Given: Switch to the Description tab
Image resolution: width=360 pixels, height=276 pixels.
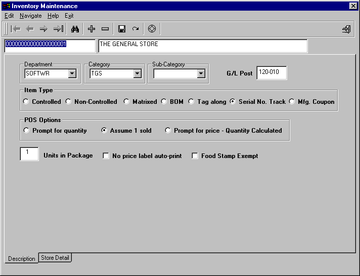Looking at the screenshot, I should (22, 258).
